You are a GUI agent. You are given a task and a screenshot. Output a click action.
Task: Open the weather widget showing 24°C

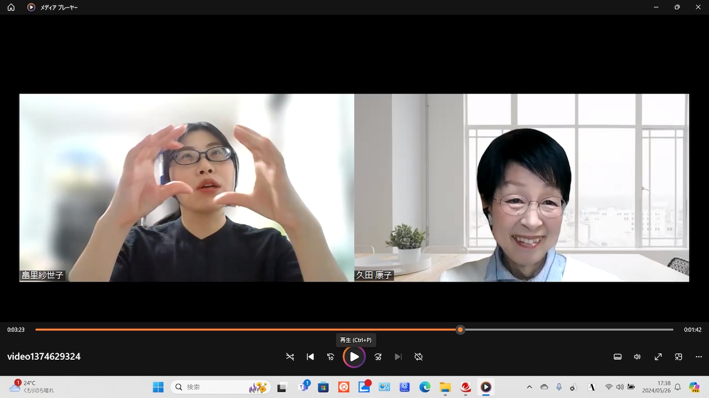pos(31,387)
